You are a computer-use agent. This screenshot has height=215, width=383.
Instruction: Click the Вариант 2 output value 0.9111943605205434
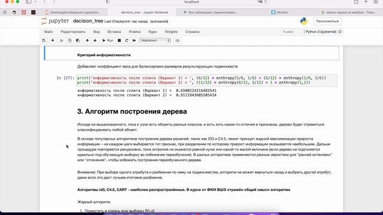tap(196, 95)
